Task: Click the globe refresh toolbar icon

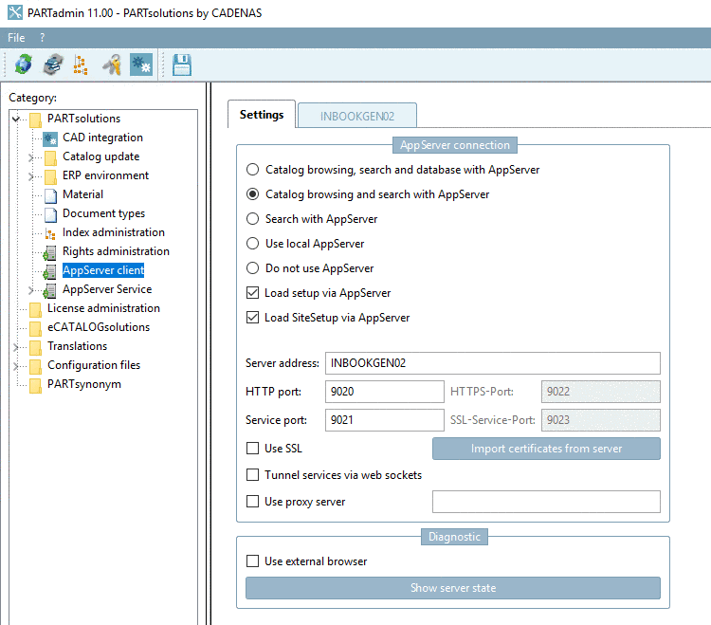Action: pyautogui.click(x=23, y=64)
